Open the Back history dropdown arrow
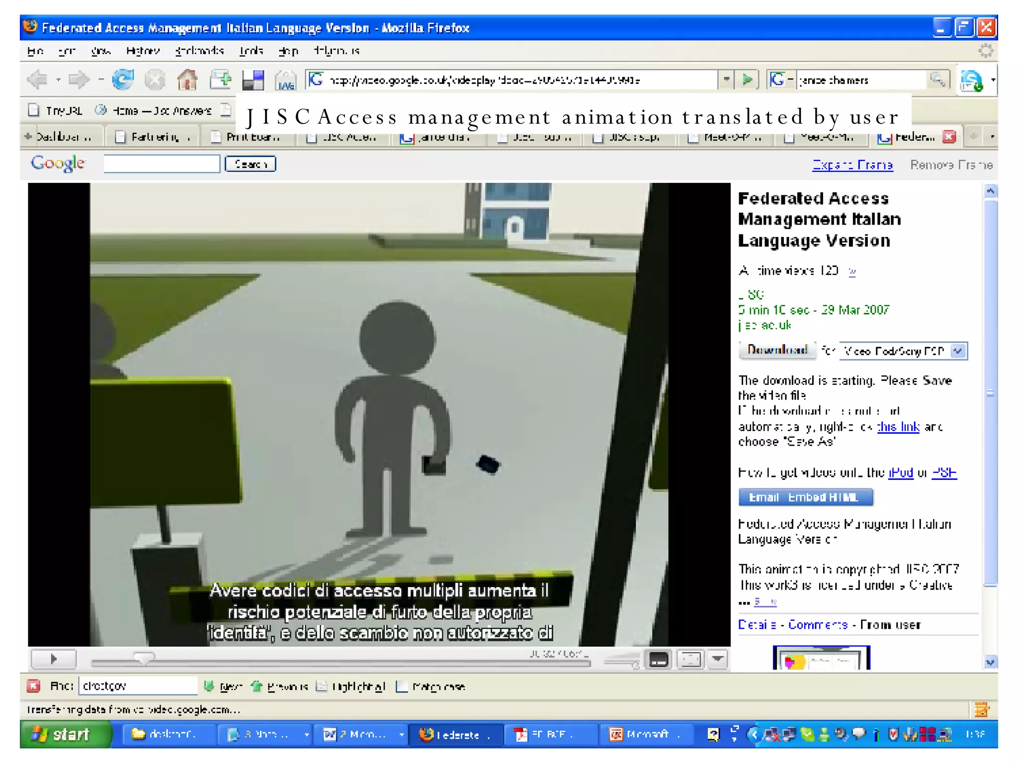 coord(58,79)
